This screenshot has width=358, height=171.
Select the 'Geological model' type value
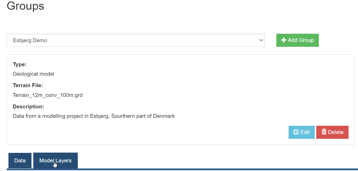(x=34, y=74)
